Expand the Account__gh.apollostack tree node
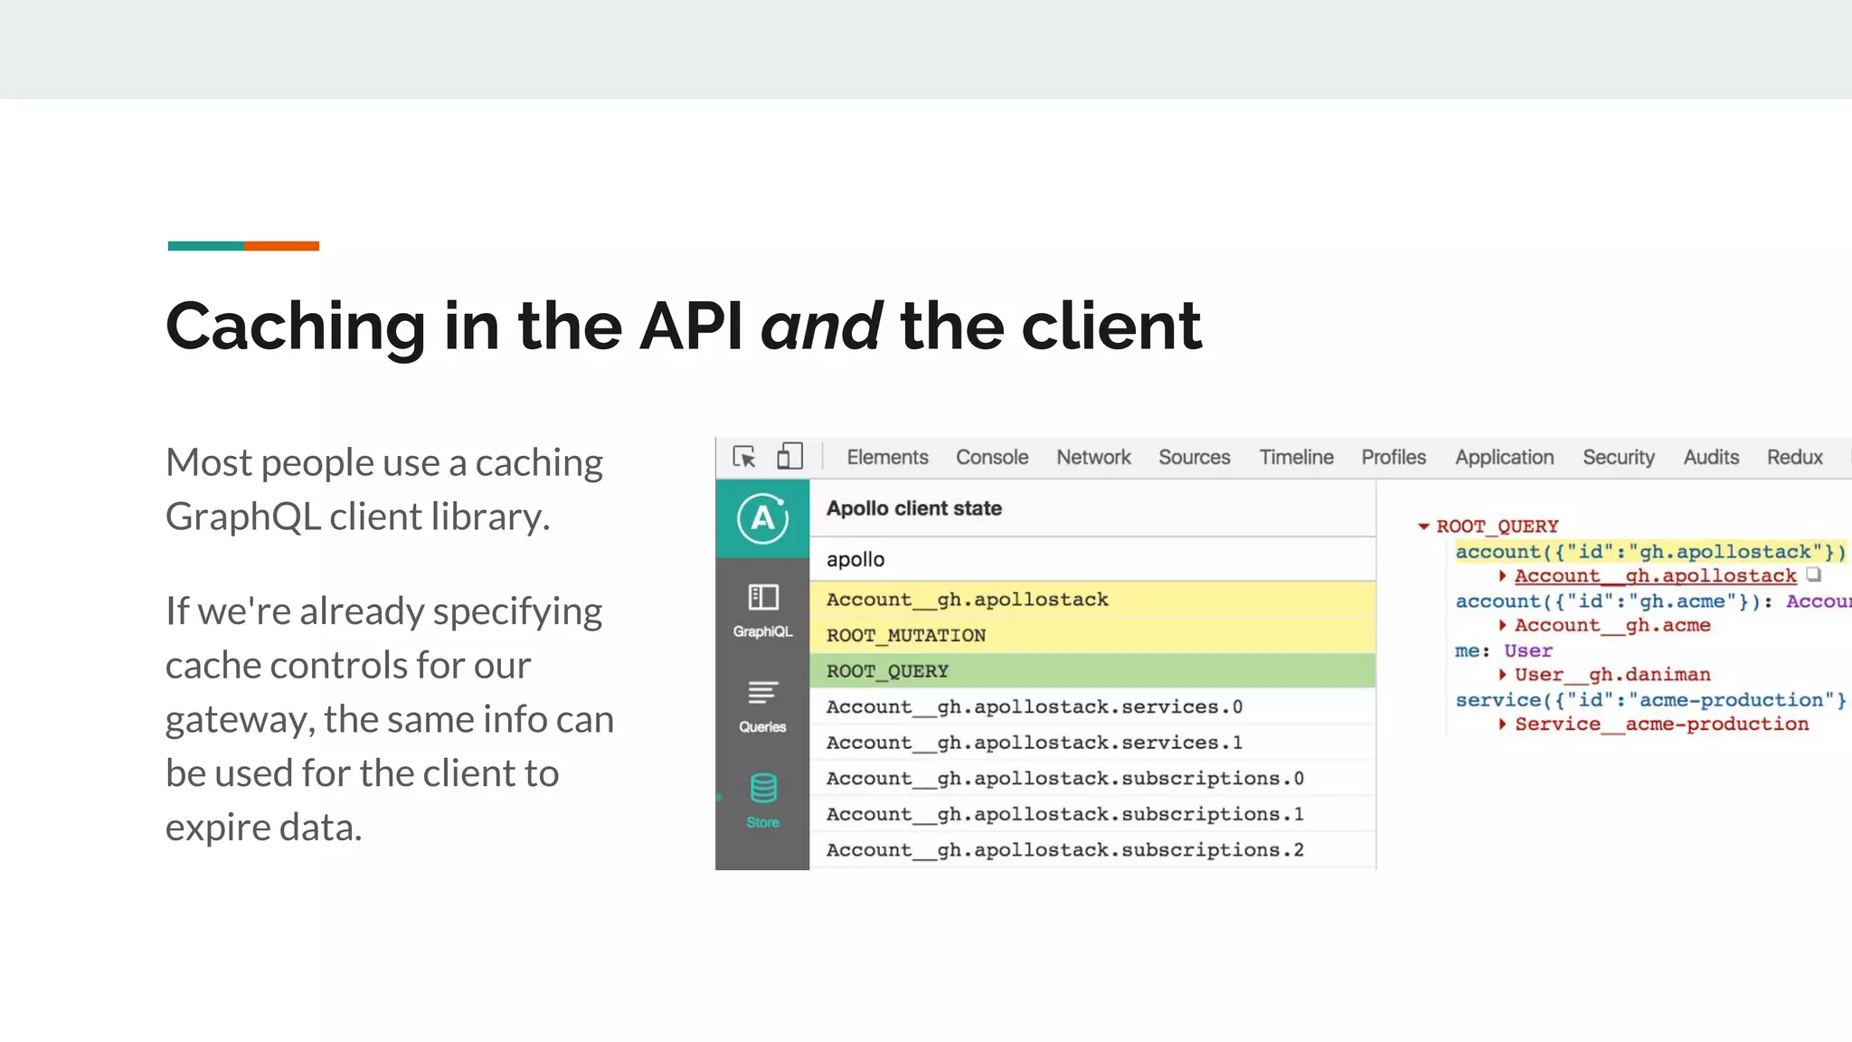The height and width of the screenshot is (1042, 1852). pyautogui.click(x=1502, y=576)
